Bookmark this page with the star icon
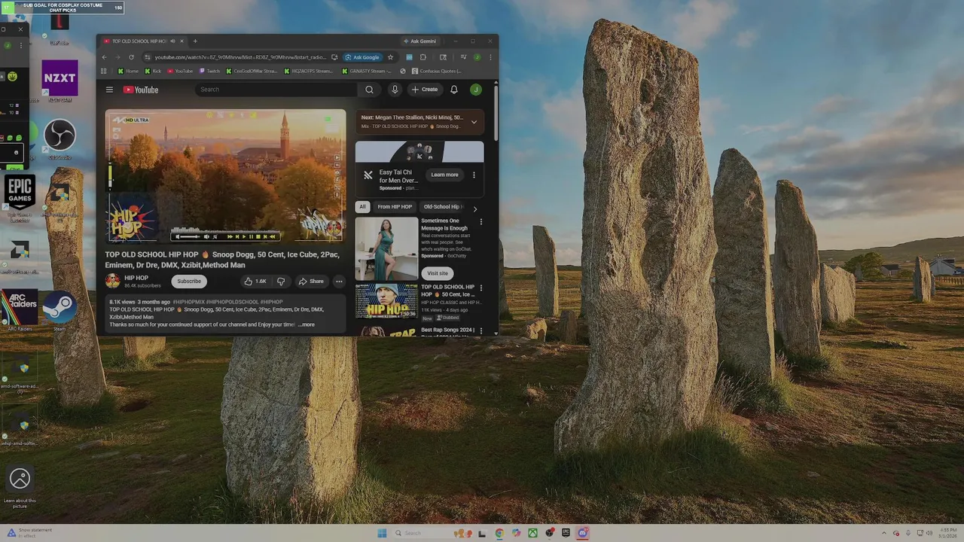The height and width of the screenshot is (542, 964). click(x=390, y=57)
